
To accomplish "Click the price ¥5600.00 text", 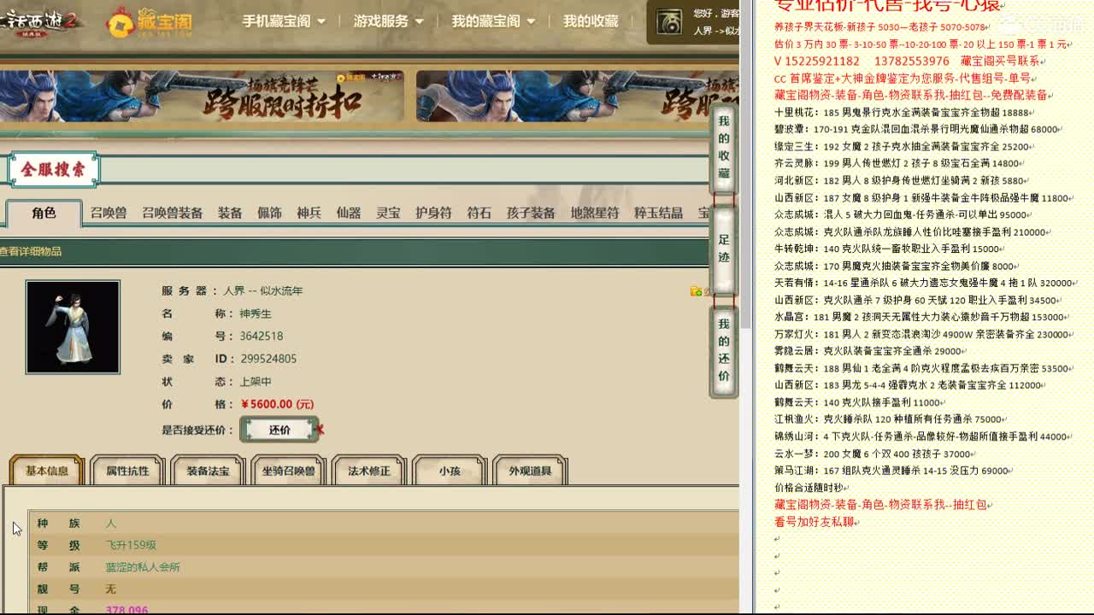I will tap(278, 404).
